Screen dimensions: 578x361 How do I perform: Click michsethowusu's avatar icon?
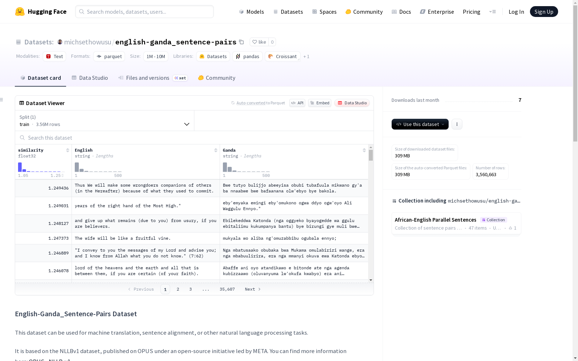[60, 42]
